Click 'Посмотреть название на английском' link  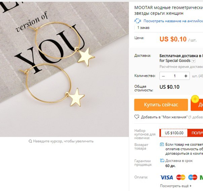(173, 21)
